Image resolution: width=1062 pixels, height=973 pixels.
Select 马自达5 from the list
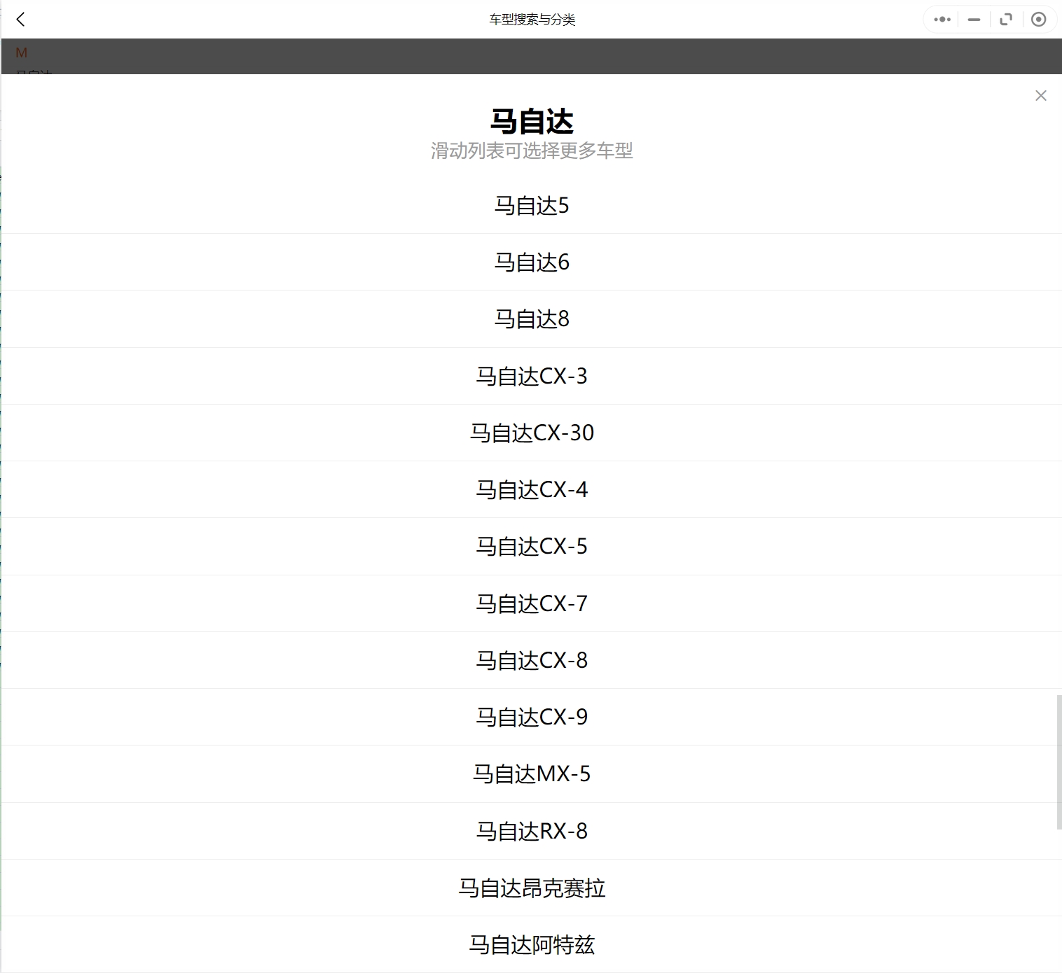[x=532, y=206]
